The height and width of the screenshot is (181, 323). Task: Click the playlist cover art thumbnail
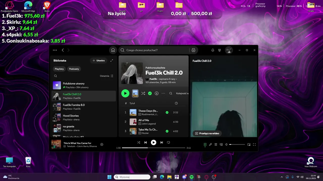(x=132, y=73)
